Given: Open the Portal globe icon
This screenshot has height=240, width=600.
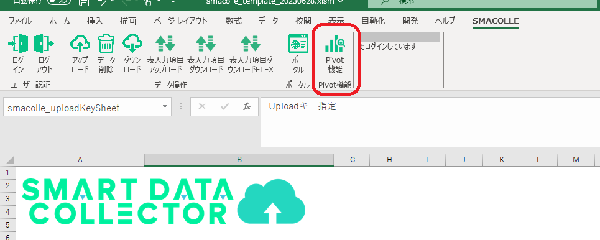Looking at the screenshot, I should (298, 44).
